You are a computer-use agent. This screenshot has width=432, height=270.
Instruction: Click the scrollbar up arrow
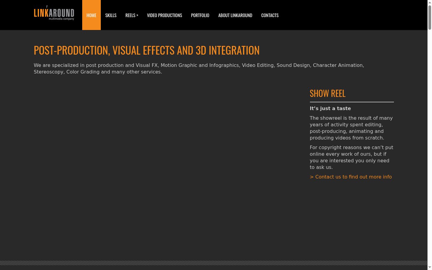coord(430,2)
